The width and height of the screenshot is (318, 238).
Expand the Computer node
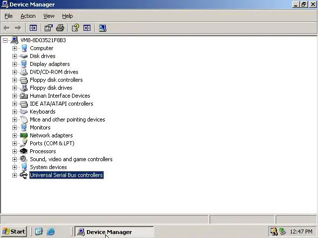pos(14,48)
